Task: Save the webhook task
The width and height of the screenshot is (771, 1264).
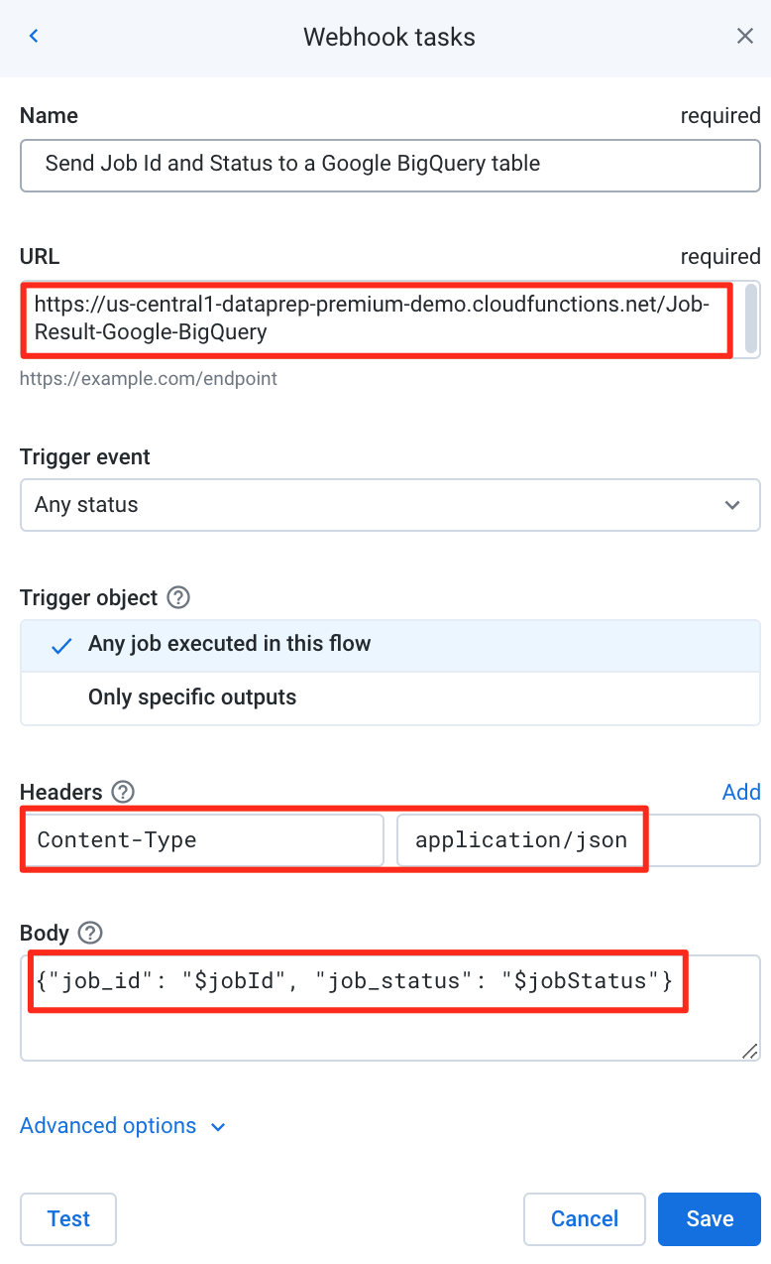Action: (x=710, y=1218)
